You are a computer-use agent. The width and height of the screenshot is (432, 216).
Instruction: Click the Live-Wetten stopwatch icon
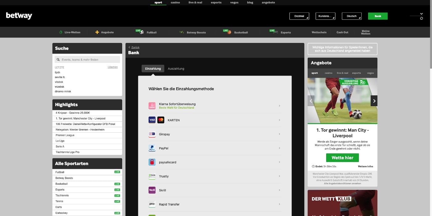click(61, 32)
